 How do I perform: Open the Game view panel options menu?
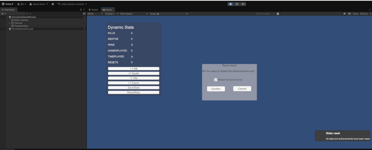coord(370,10)
